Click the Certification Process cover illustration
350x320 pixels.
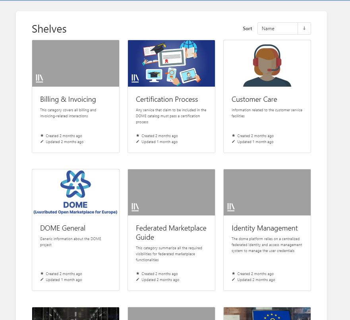pyautogui.click(x=171, y=63)
